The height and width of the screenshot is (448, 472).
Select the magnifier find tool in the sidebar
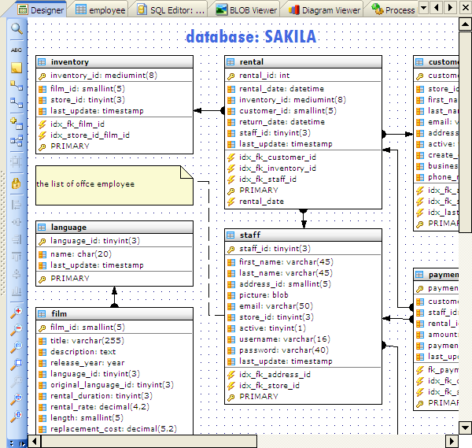tap(17, 28)
